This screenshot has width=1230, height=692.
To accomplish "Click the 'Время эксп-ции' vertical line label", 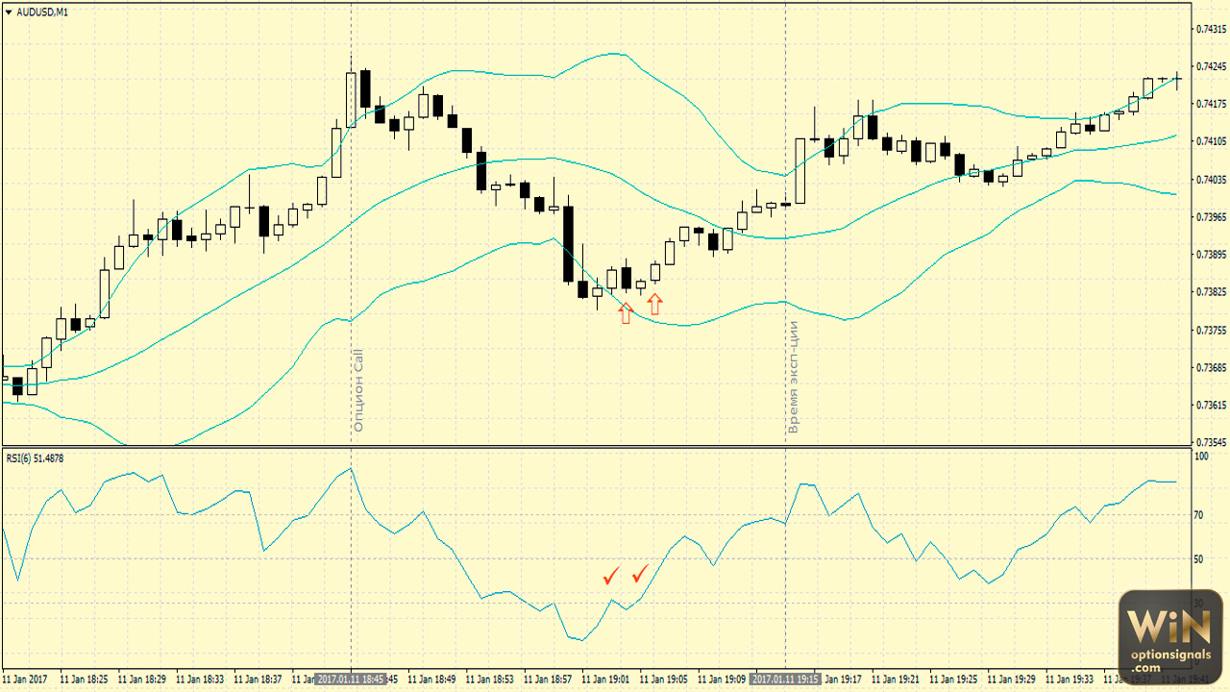I will point(794,377).
